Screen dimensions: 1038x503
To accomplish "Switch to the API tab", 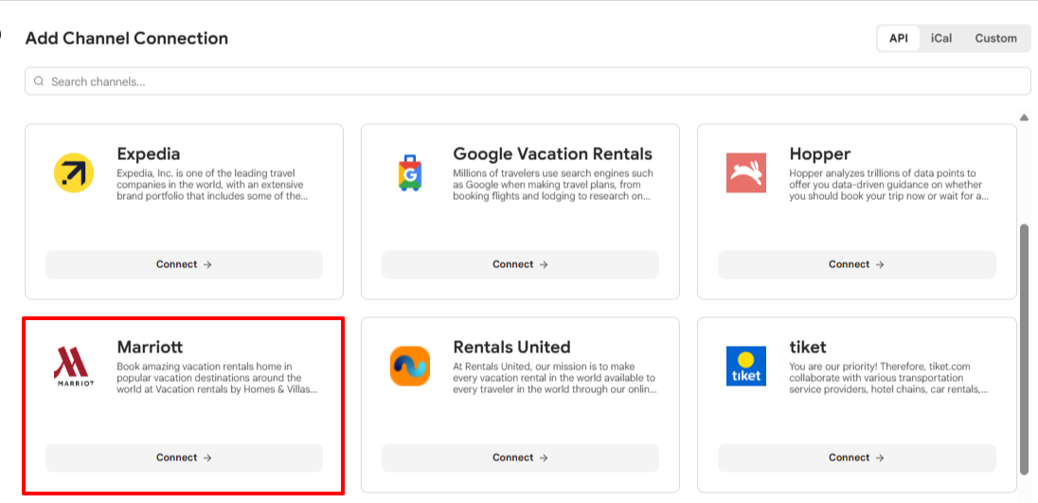I will tap(899, 39).
